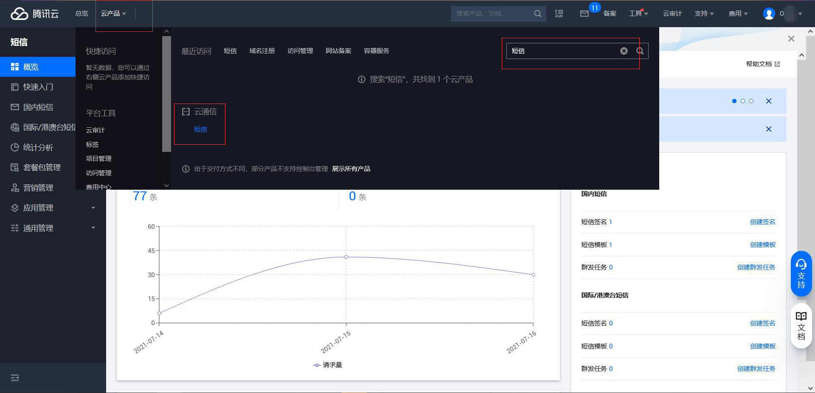Select third banner carousel dot
Image resolution: width=815 pixels, height=393 pixels.
751,101
